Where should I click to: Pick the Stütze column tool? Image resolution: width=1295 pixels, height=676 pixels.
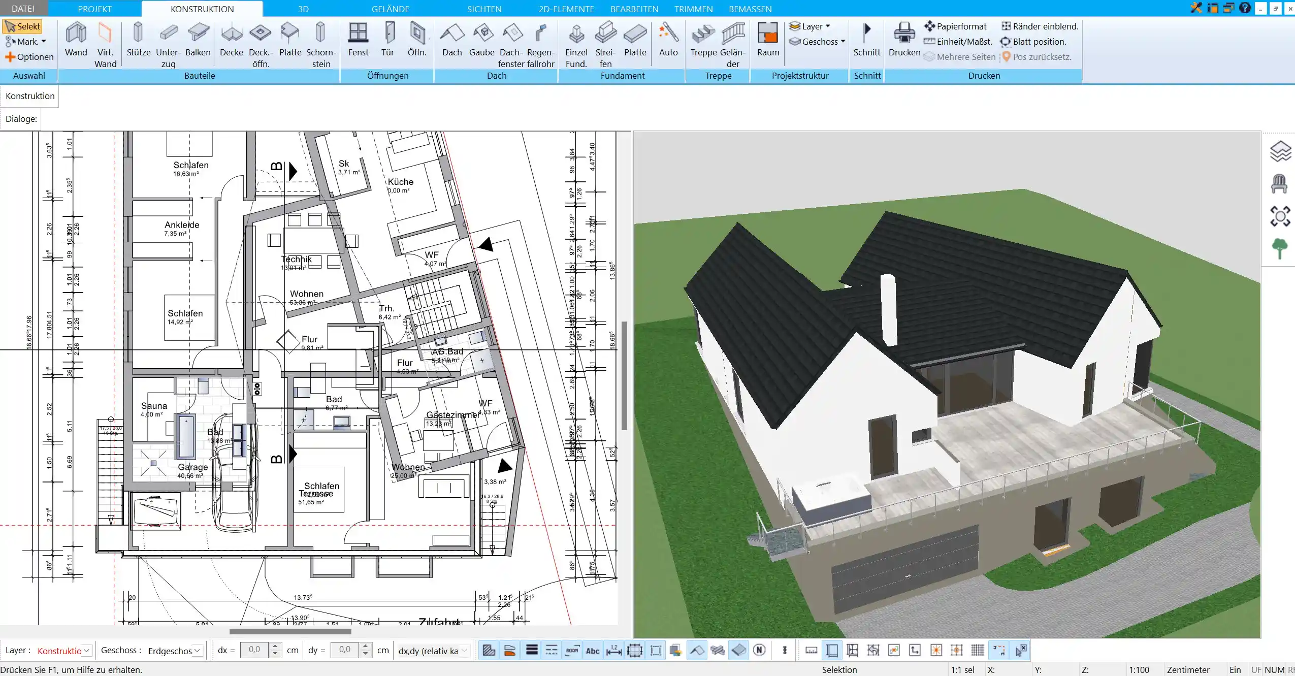[138, 39]
